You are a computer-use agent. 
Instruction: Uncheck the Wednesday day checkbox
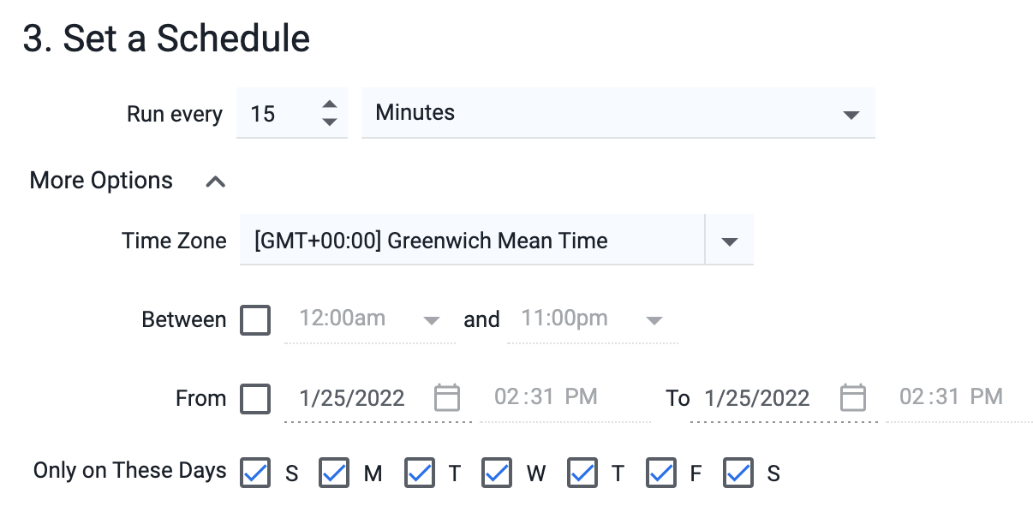497,473
